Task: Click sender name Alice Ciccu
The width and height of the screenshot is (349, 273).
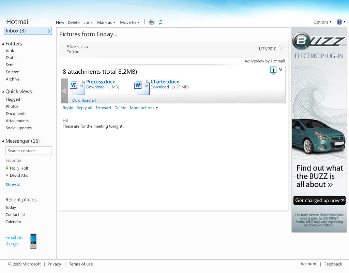Action: (77, 46)
